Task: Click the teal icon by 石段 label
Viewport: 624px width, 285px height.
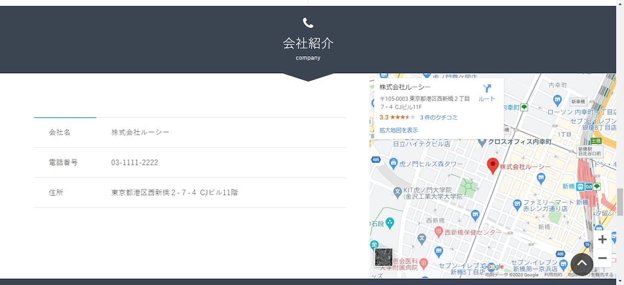Action: pos(390,223)
